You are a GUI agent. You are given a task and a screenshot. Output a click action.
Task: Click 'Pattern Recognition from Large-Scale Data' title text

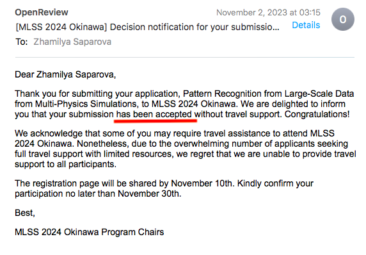tap(269, 94)
